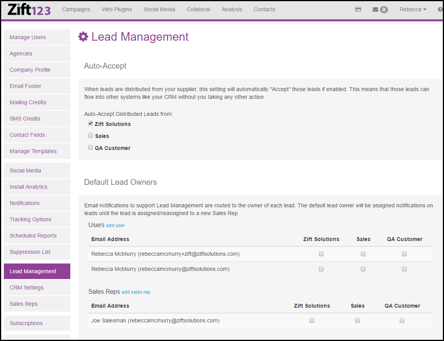Enable auto-accept for QA Customer leads
This screenshot has width=444, height=341.
[x=91, y=148]
